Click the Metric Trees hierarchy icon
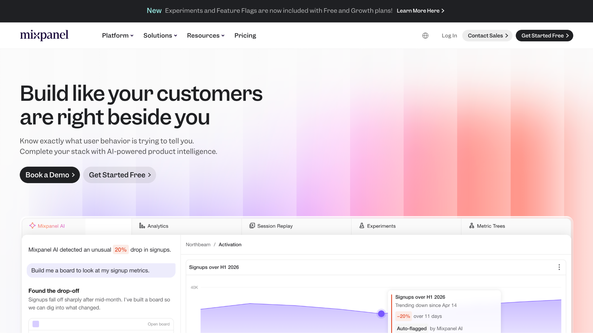Viewport: 593px width, 333px height. pos(472,226)
